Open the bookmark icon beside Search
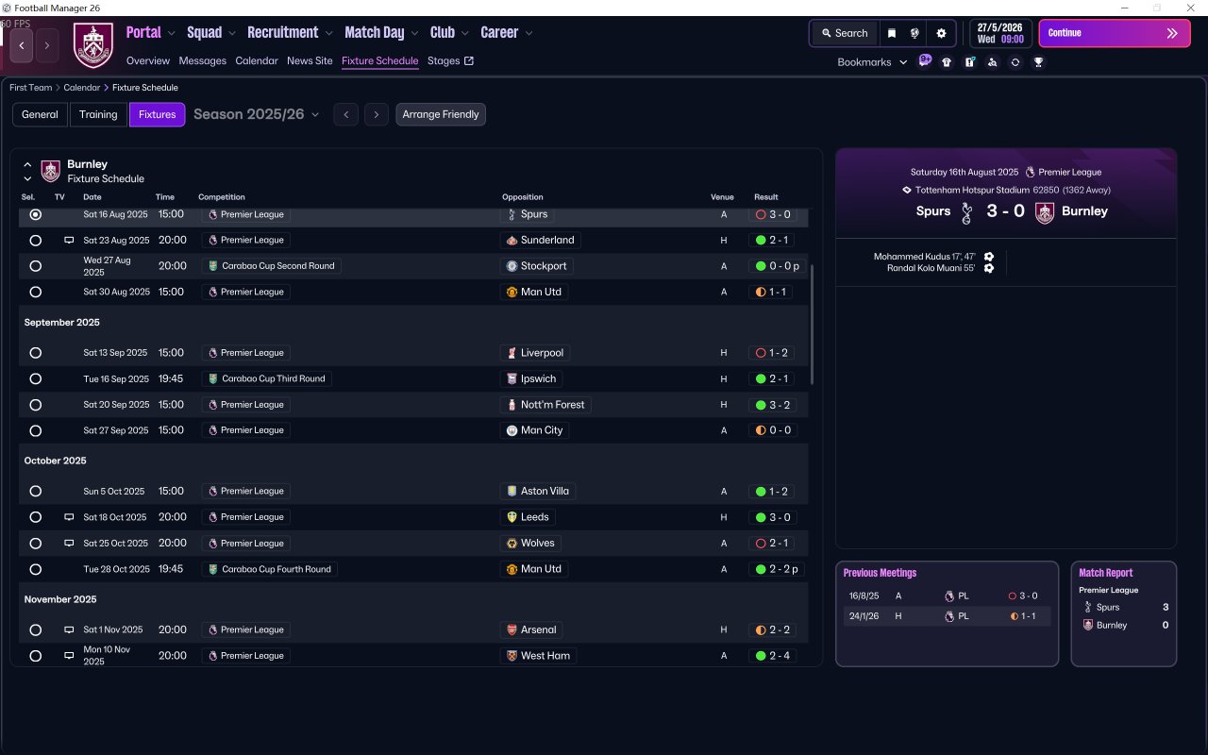This screenshot has height=755, width=1208. [x=892, y=33]
